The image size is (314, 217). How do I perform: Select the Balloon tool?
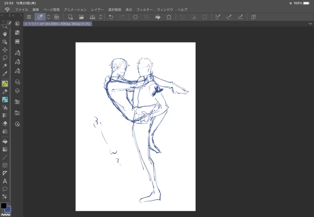[x=5, y=189]
